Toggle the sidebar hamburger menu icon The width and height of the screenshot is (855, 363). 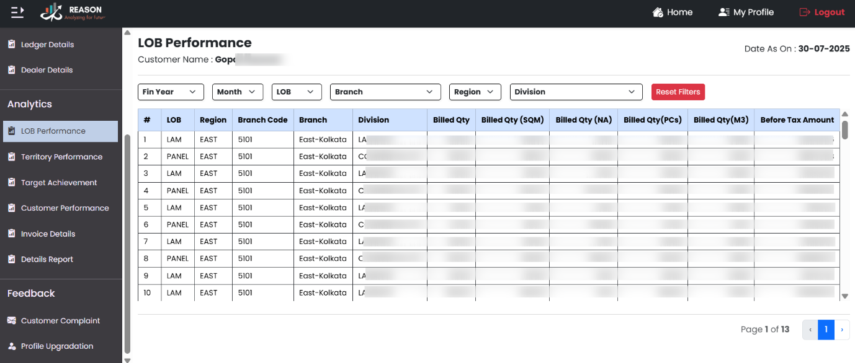point(17,12)
